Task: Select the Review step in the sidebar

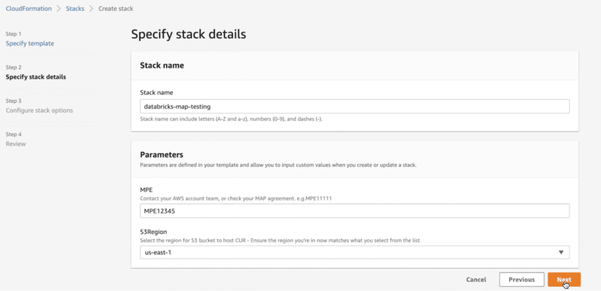Action: [x=16, y=144]
